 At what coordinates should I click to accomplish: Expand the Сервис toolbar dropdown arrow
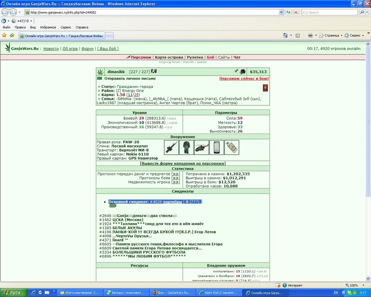[x=363, y=36]
